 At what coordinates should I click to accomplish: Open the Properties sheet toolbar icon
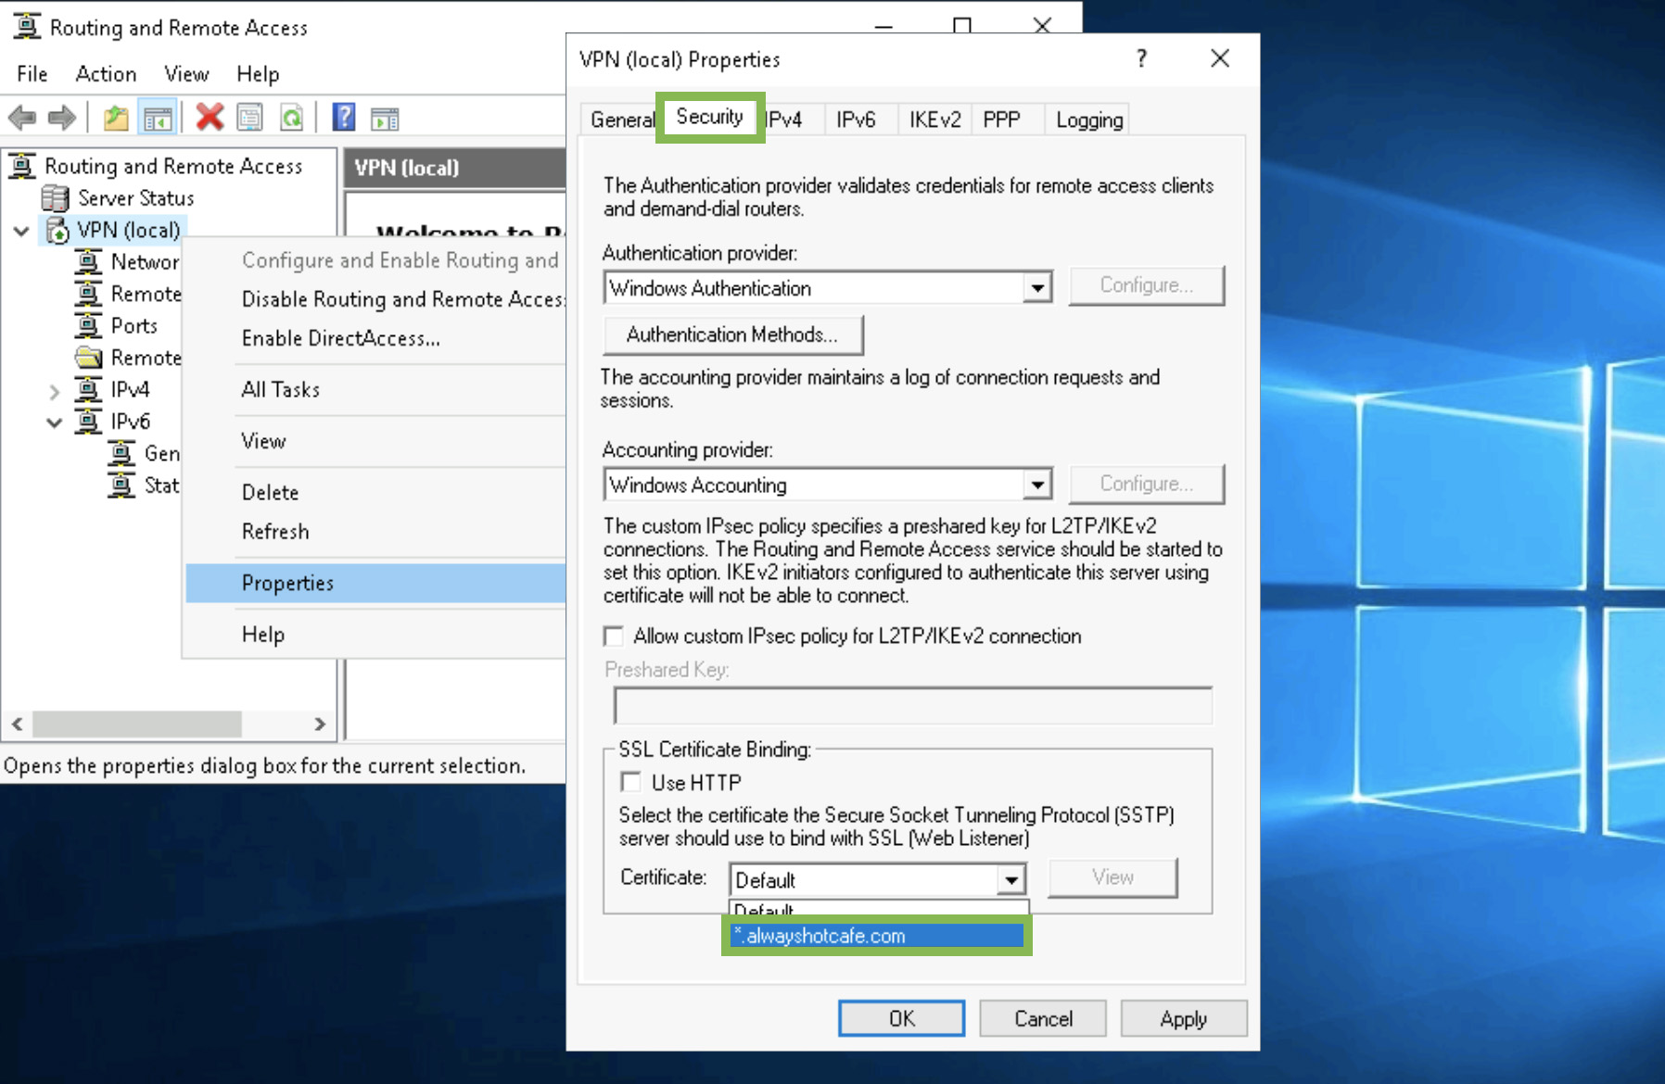point(250,118)
